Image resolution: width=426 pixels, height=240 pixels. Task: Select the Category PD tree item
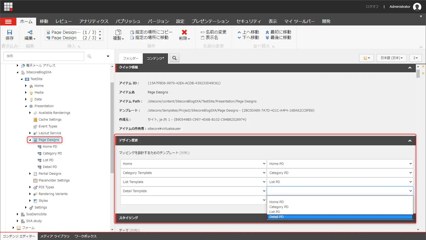tap(52, 153)
